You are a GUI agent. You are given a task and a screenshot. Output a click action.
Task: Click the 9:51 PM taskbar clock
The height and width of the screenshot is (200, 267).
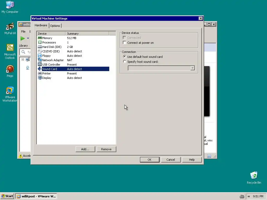click(258, 196)
